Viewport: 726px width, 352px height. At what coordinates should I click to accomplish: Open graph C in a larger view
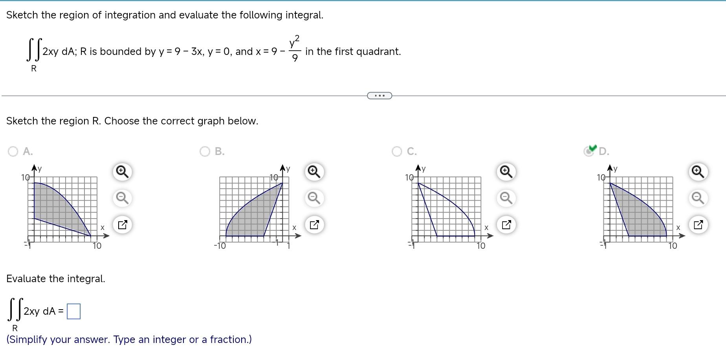(x=506, y=224)
